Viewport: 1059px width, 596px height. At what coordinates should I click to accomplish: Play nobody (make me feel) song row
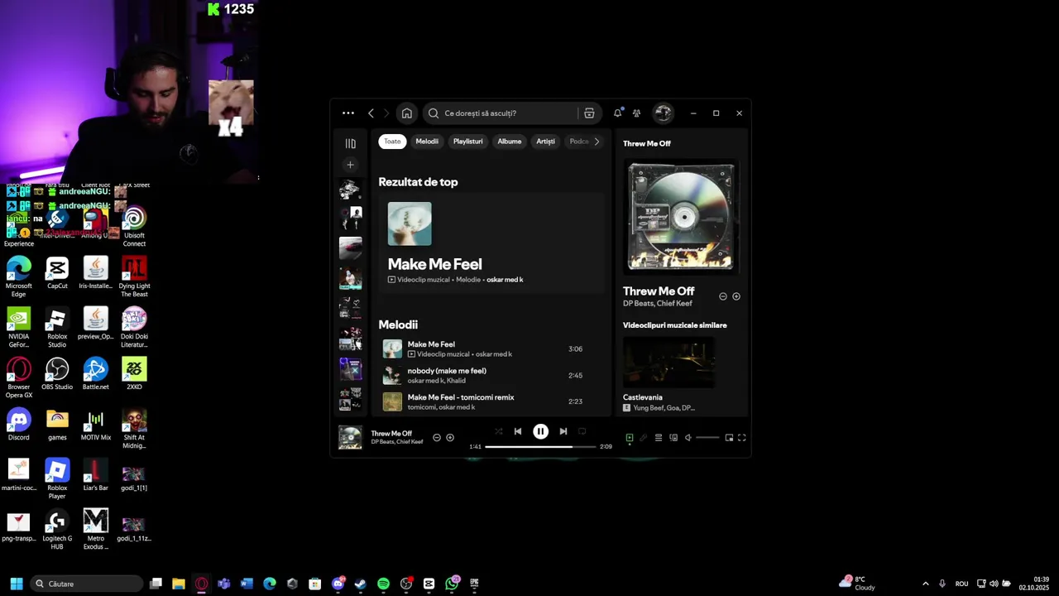[x=491, y=375]
